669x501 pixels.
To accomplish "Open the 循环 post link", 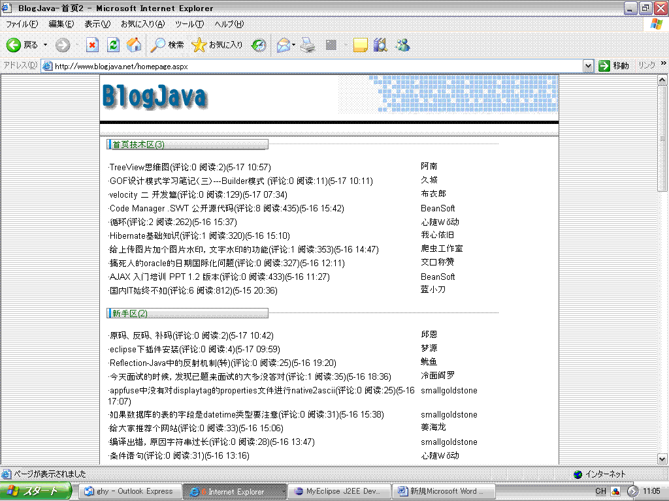I will click(172, 222).
